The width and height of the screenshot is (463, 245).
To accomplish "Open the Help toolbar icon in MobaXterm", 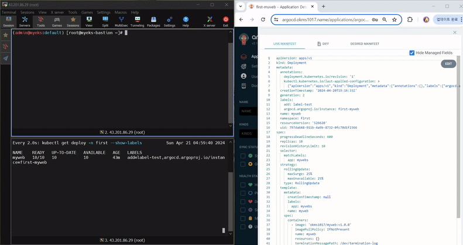I will (x=186, y=22).
